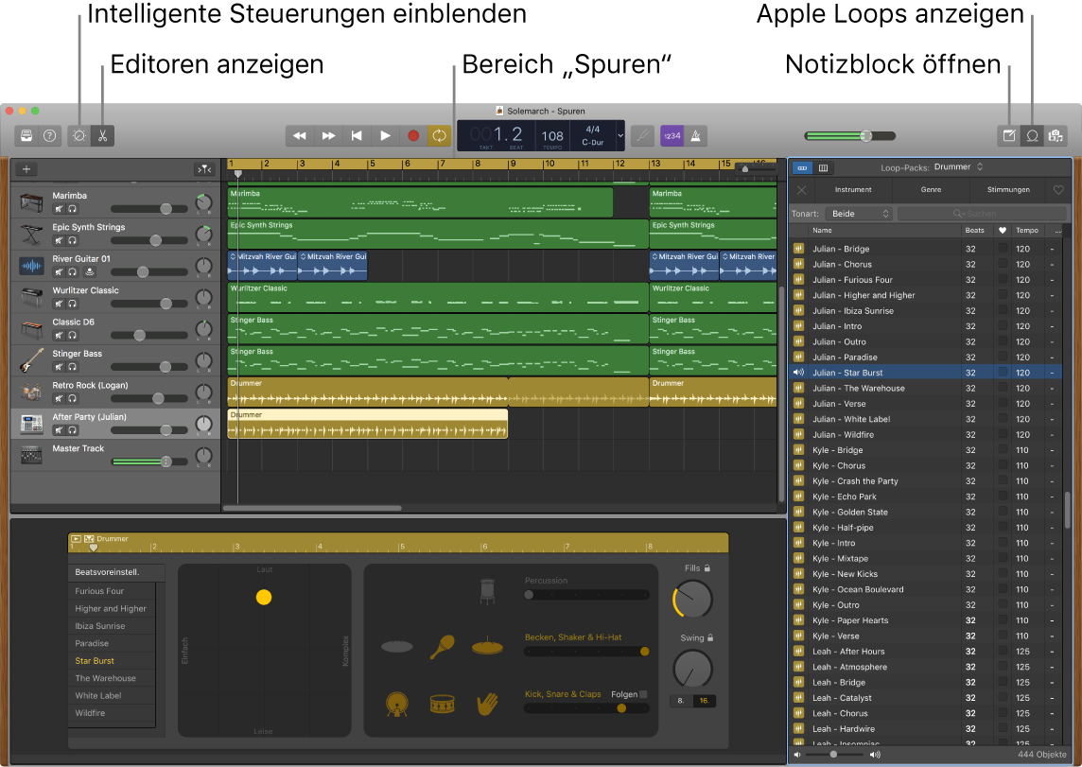Viewport: 1082px width, 767px height.
Task: Click the record button in the transport
Action: (x=413, y=135)
